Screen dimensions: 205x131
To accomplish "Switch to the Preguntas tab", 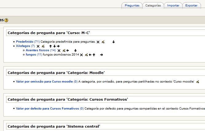I will point(132,6).
